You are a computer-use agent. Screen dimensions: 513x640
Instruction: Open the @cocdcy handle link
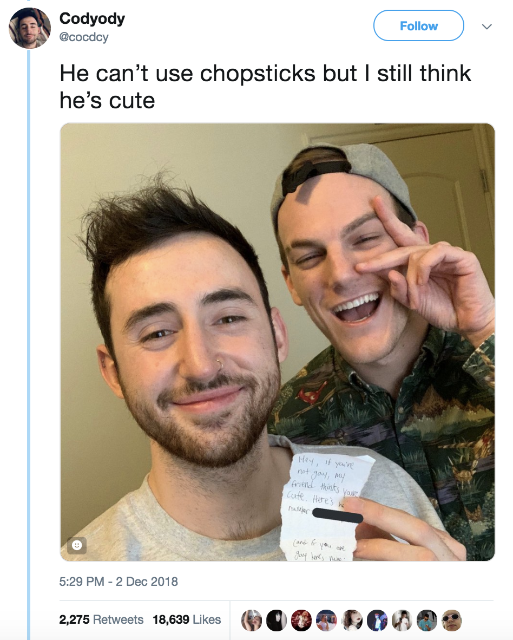tap(84, 37)
